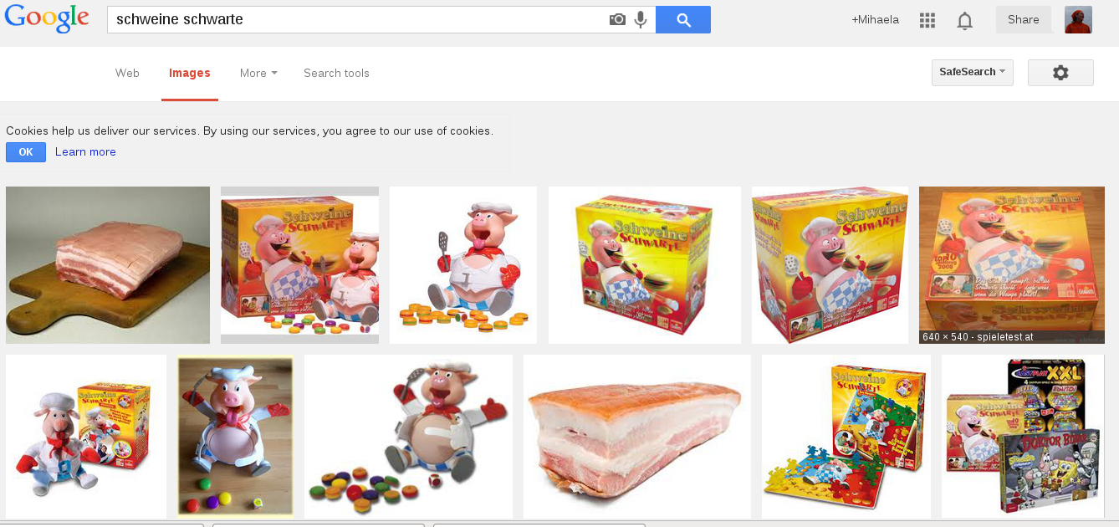This screenshot has width=1119, height=527.
Task: Expand the More search categories menu
Action: [x=258, y=73]
